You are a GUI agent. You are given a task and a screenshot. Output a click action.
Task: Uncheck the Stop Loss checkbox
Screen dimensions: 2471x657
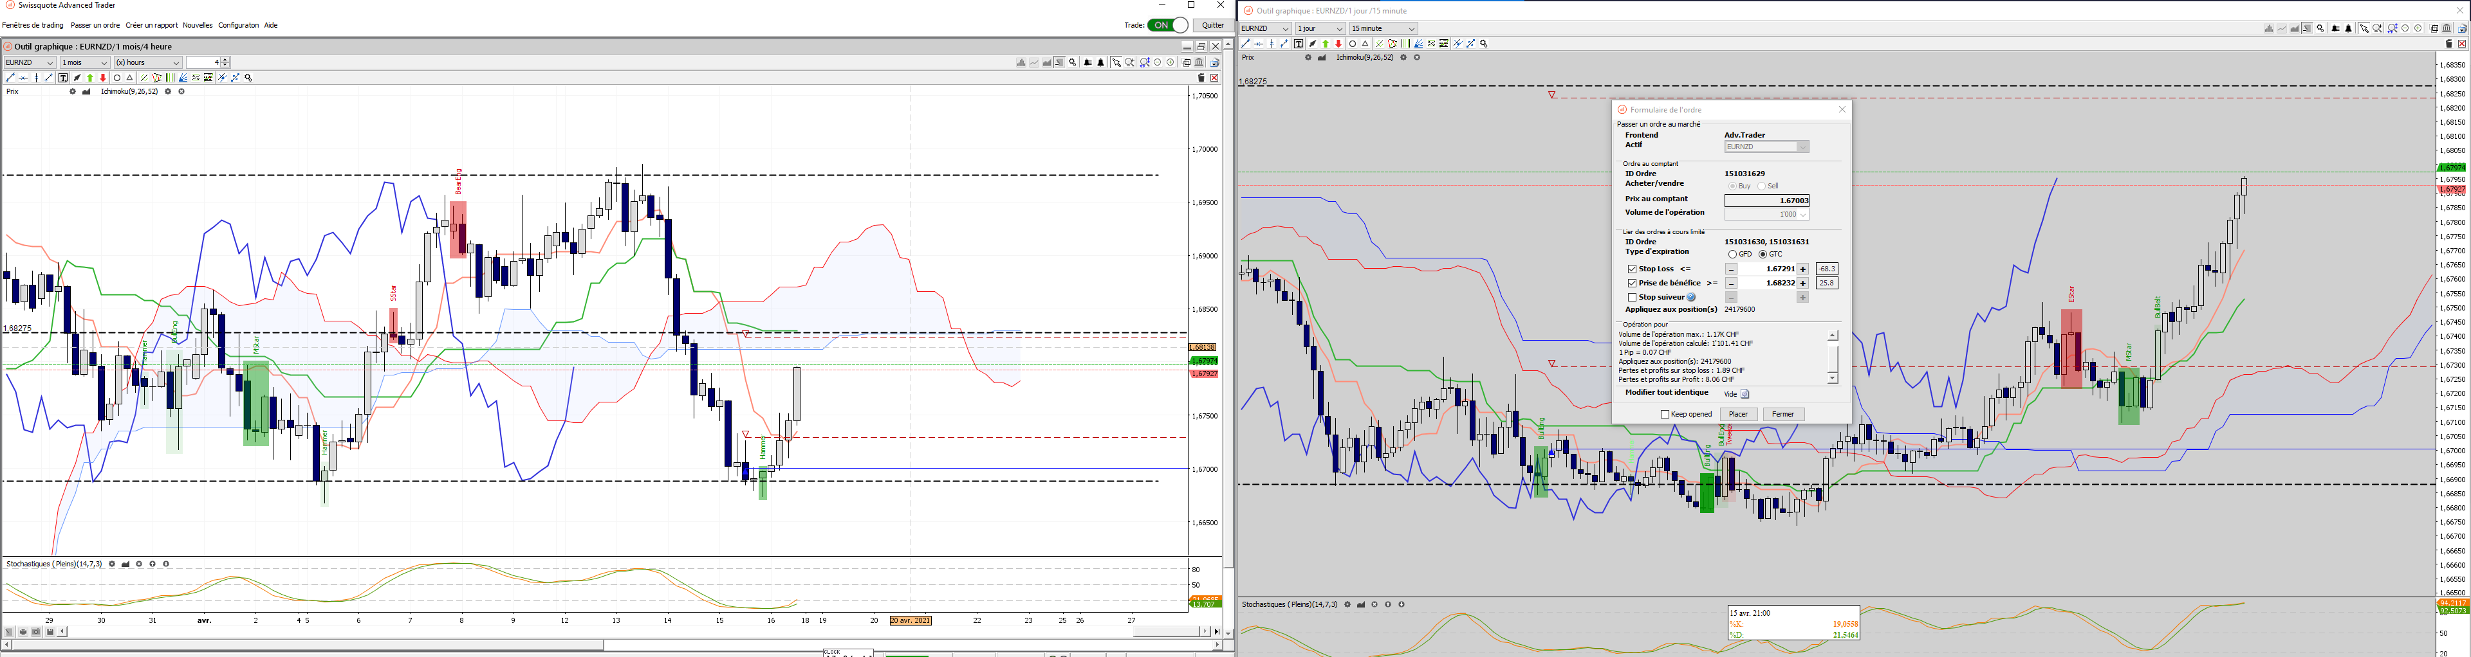coord(1632,269)
